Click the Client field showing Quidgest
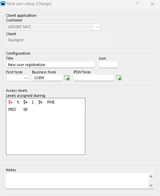The width and height of the screenshot is (160, 196). [x=59, y=40]
